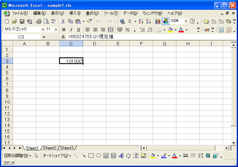Open the データ(D) menu
This screenshot has height=167, width=238.
click(130, 13)
